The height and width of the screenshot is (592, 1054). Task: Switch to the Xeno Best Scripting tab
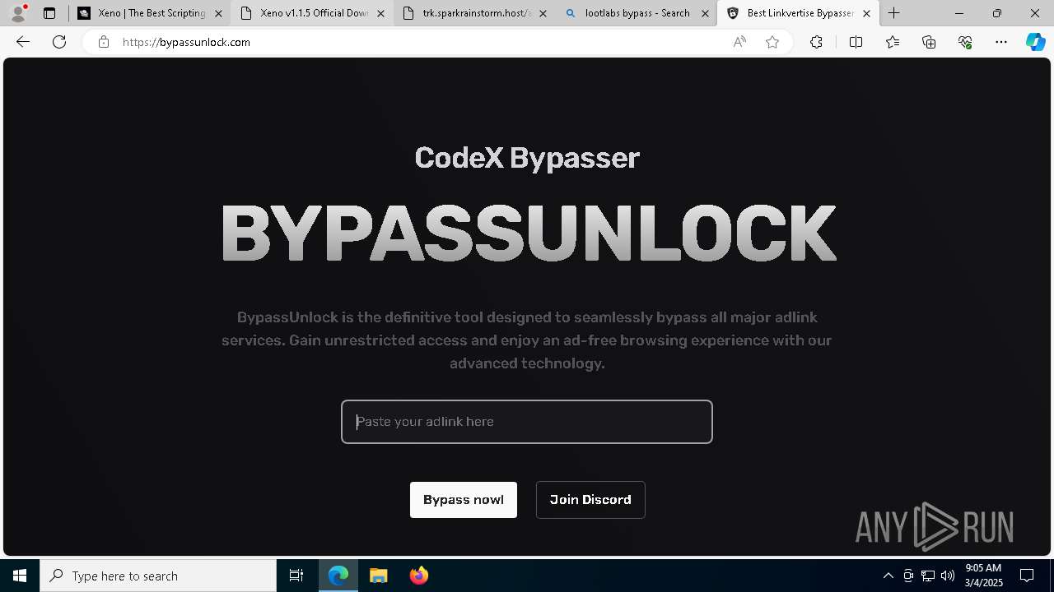[x=150, y=13]
